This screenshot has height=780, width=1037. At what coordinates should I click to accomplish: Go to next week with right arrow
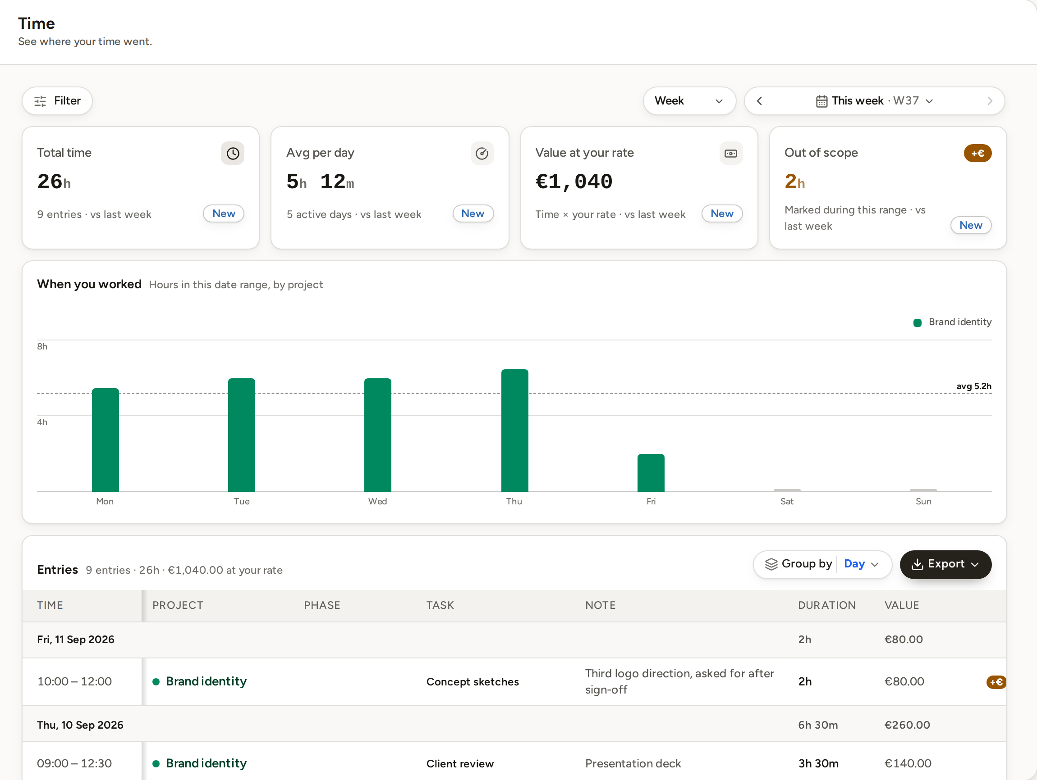(x=990, y=101)
